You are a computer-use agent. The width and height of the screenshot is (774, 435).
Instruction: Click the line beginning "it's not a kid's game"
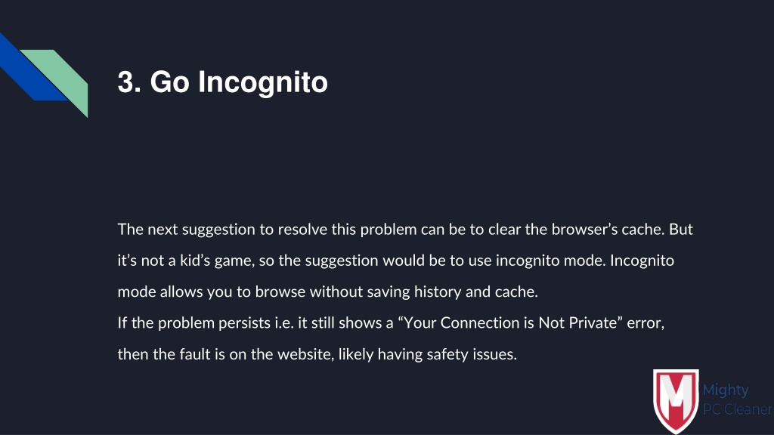396,261
